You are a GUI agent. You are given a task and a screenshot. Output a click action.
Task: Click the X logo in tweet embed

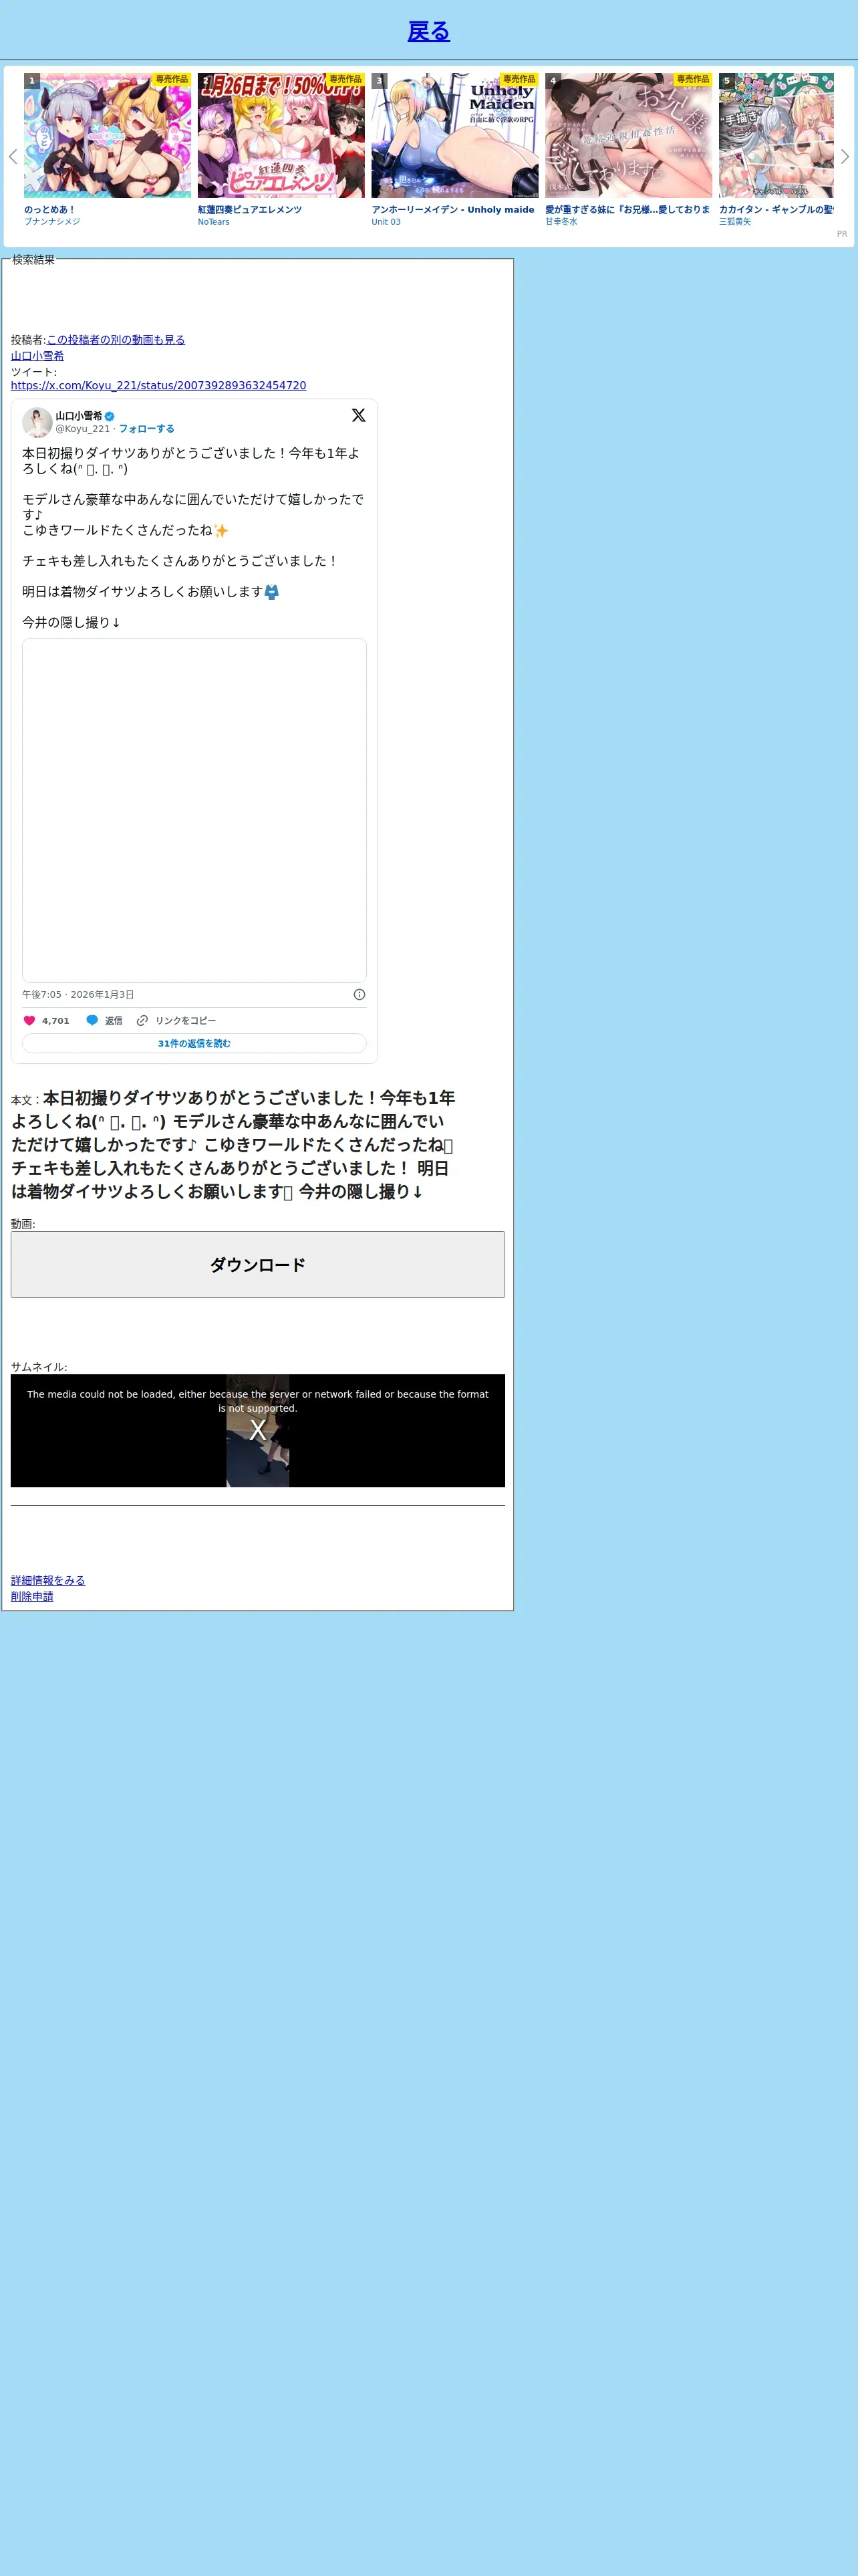tap(359, 415)
